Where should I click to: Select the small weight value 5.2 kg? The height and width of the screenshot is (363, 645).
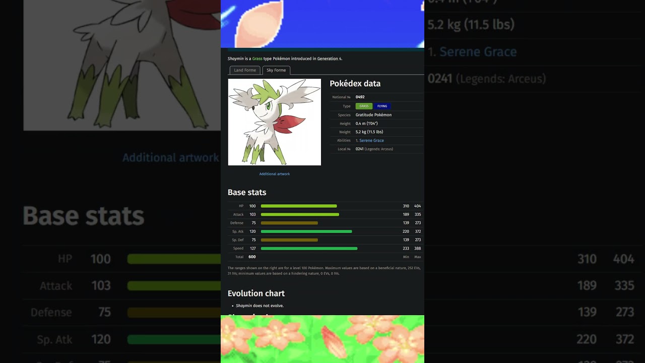point(369,132)
